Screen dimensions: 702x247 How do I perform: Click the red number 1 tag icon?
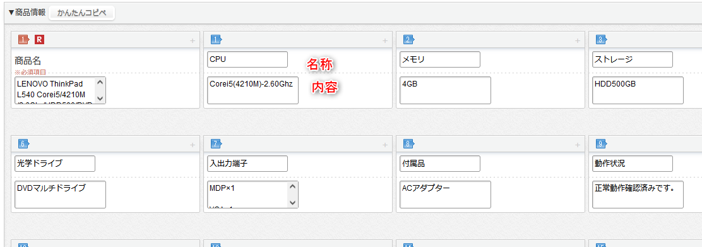click(x=23, y=40)
